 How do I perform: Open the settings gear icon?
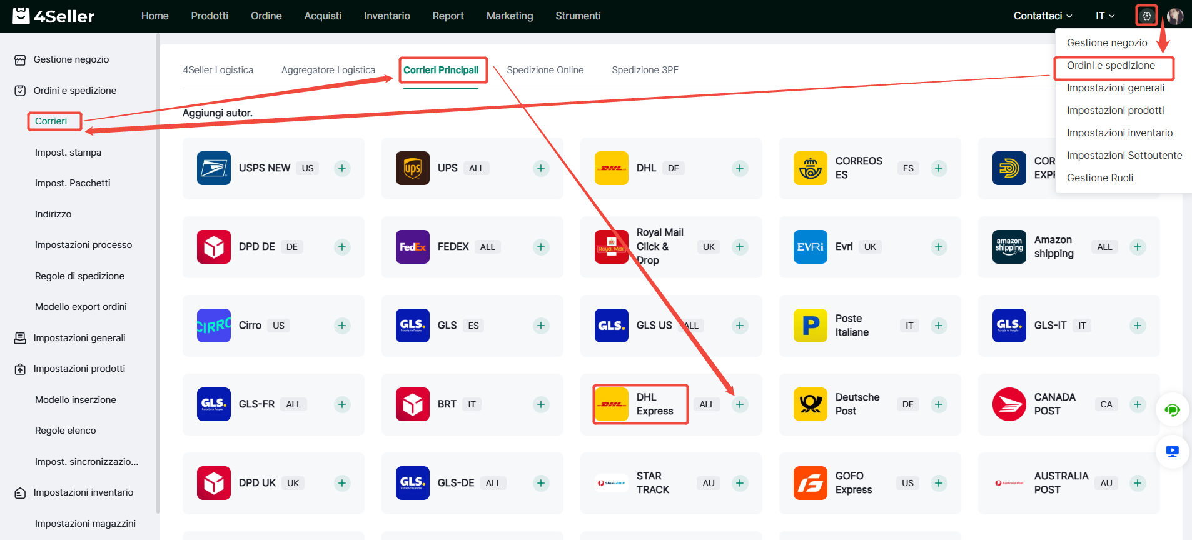(1146, 16)
